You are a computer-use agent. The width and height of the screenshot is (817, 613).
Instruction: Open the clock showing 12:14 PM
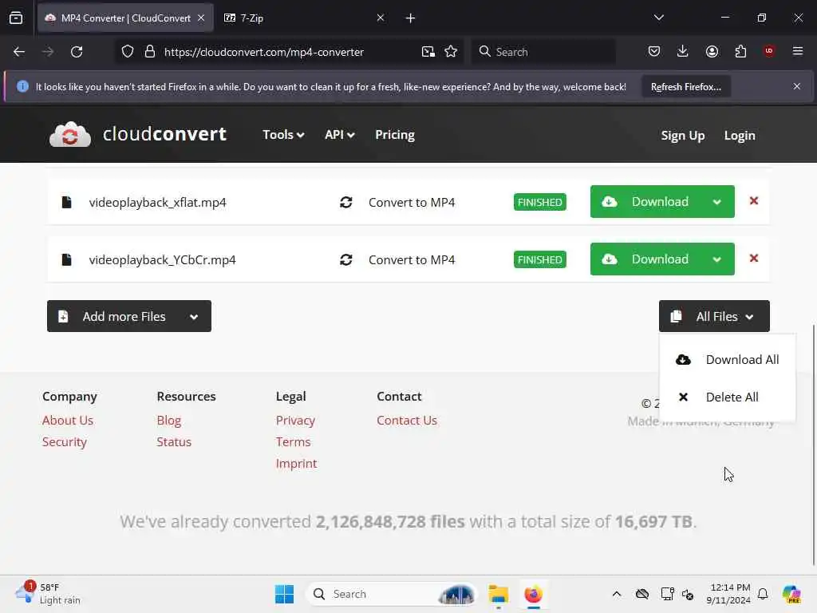click(x=728, y=594)
